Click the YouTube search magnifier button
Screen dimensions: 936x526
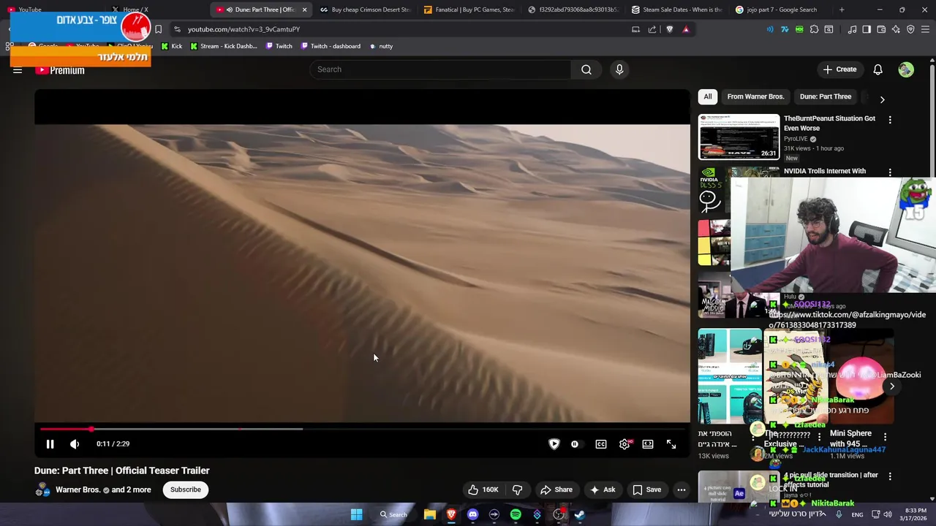pos(586,69)
